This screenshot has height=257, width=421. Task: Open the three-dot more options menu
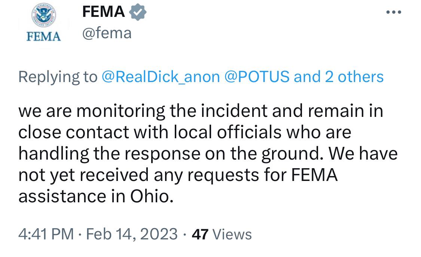(x=394, y=12)
